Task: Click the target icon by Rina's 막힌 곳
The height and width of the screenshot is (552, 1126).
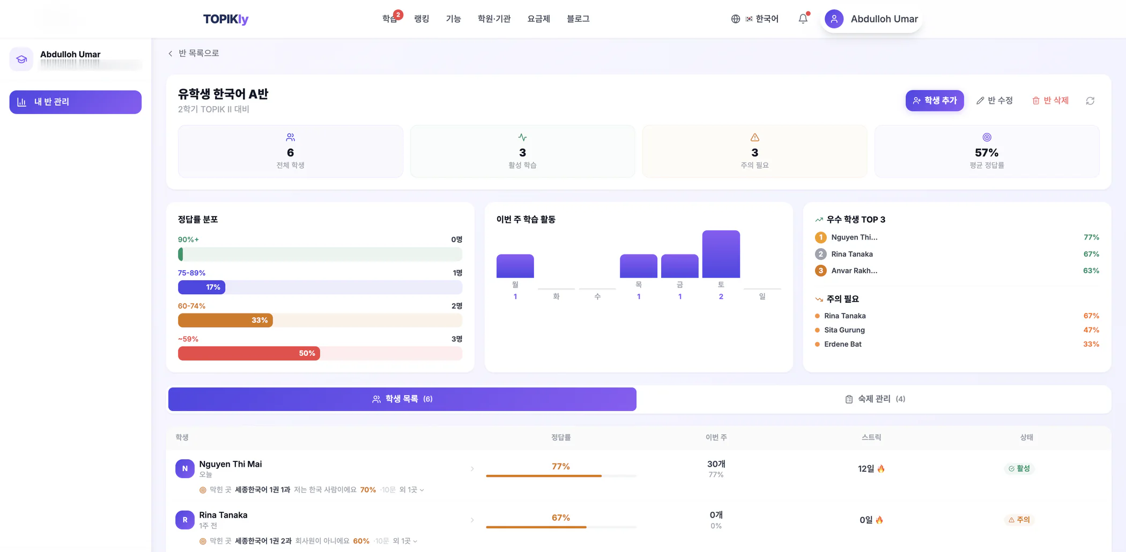Action: coord(203,541)
